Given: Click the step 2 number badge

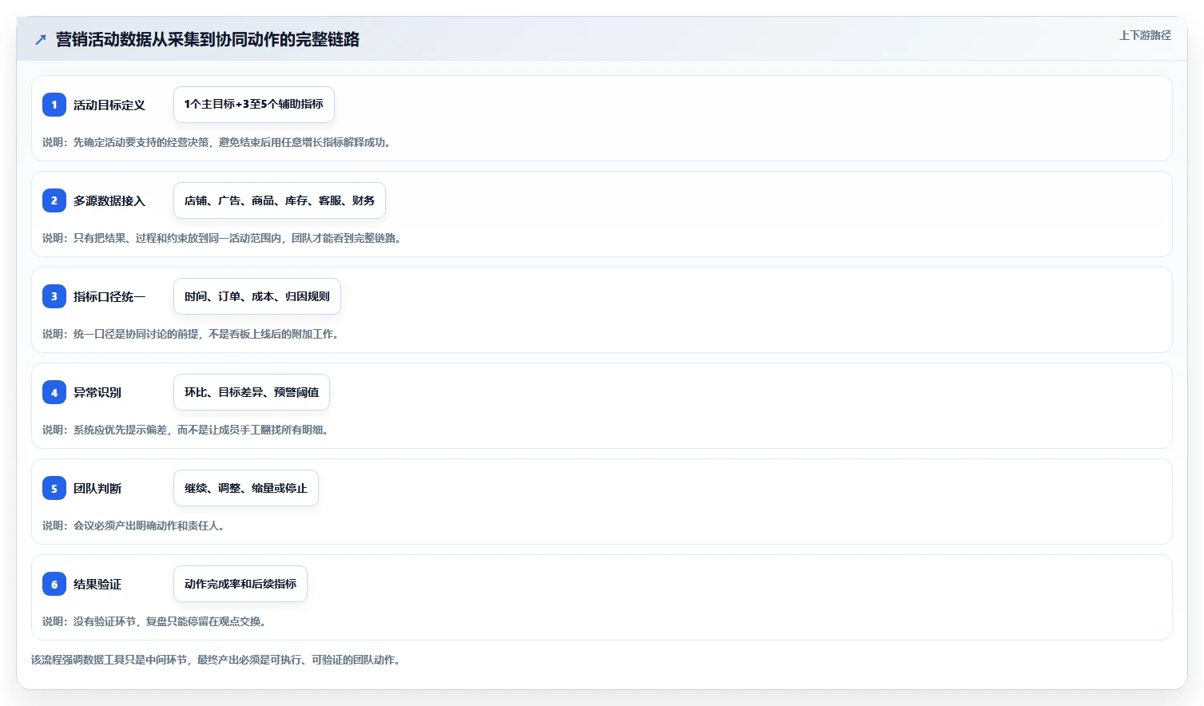Looking at the screenshot, I should click(x=54, y=200).
